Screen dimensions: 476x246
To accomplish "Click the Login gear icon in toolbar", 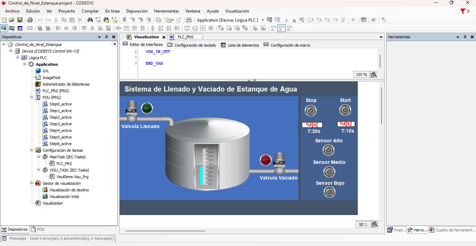I will coord(269,20).
